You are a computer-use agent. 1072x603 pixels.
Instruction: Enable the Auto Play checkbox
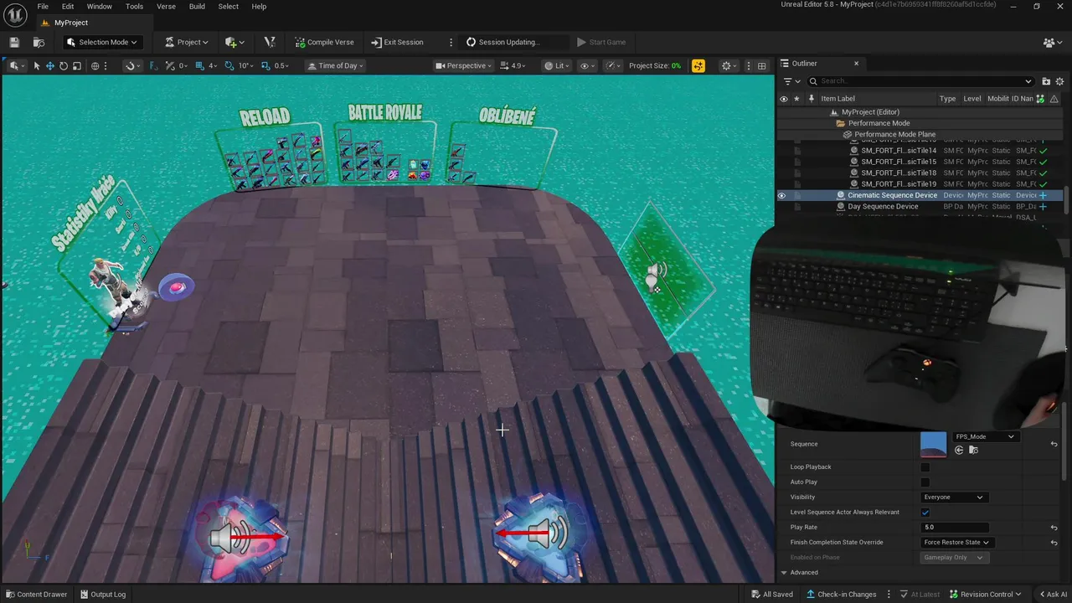pyautogui.click(x=925, y=482)
